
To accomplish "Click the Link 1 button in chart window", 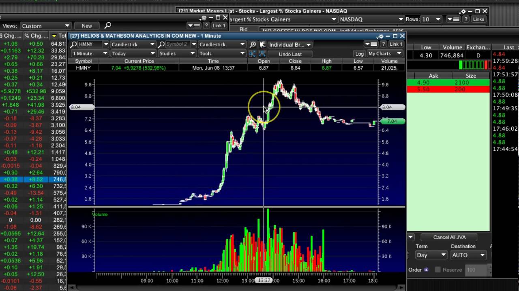I will pos(396,44).
